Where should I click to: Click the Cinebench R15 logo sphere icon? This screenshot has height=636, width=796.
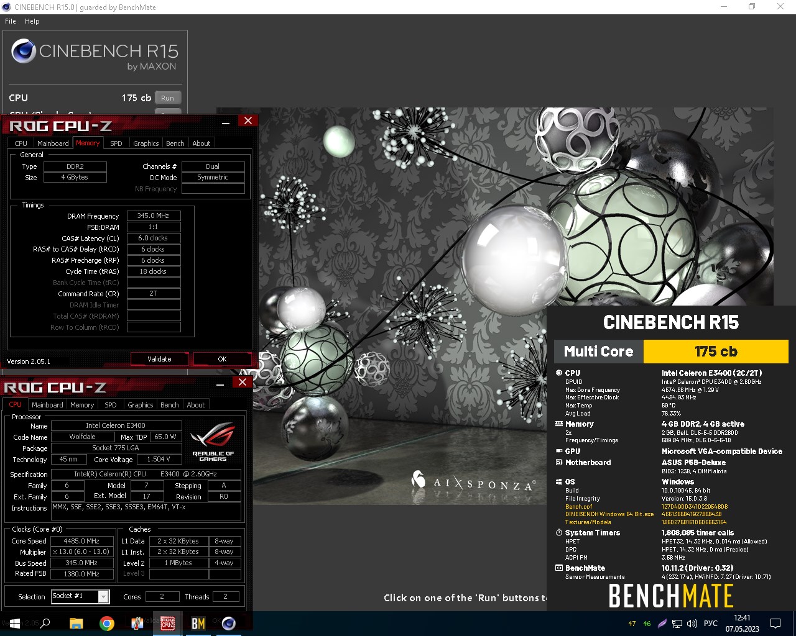(x=24, y=51)
